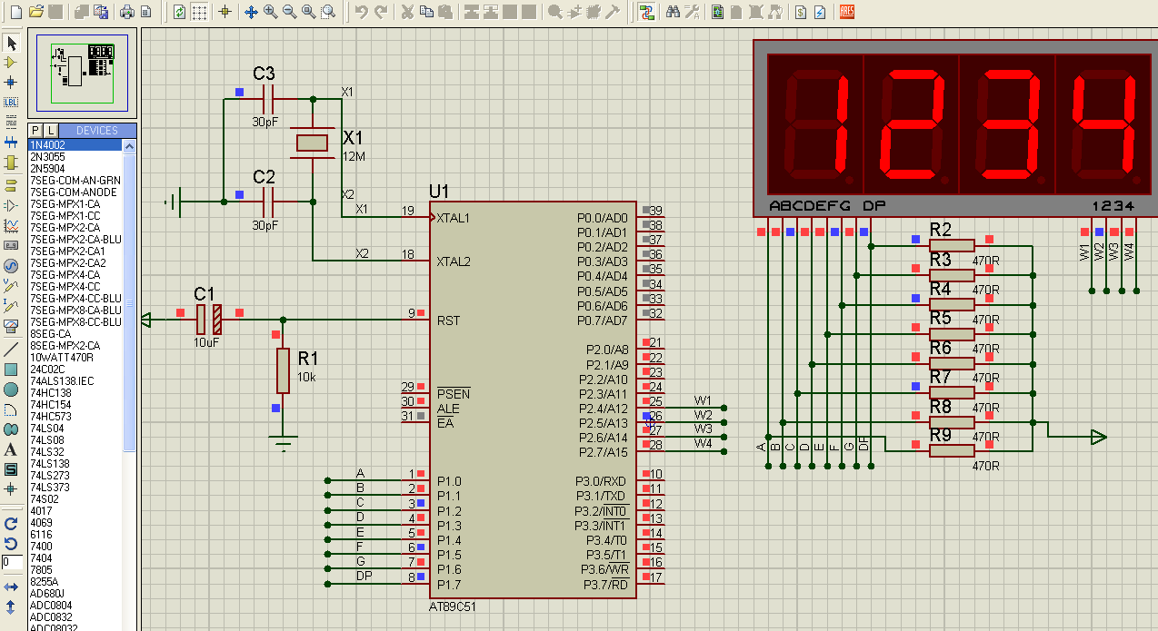Viewport: 1158px width, 631px height.
Task: Click the Zoom In magnifier icon
Action: (271, 12)
